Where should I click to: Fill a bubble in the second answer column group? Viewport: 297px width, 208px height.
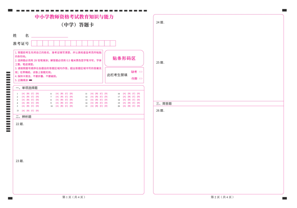(x=64, y=100)
